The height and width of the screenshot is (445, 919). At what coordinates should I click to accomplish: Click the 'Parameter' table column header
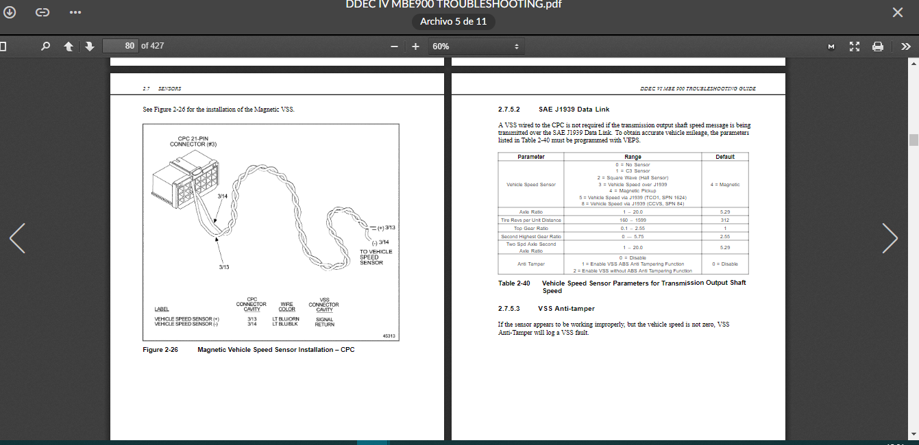pos(531,157)
